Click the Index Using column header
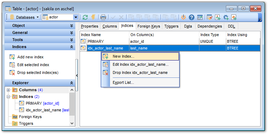 click(x=243, y=35)
